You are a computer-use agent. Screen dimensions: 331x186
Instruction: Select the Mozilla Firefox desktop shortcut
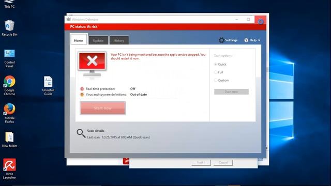(x=9, y=113)
